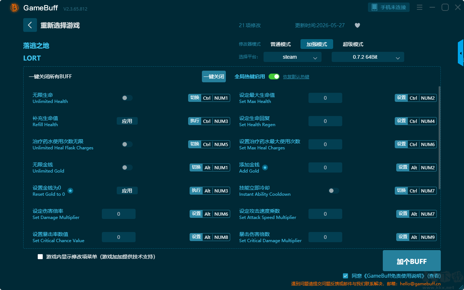This screenshot has width=464, height=290.
Task: Open the 0.7.2 64Bit version dropdown
Action: [368, 57]
